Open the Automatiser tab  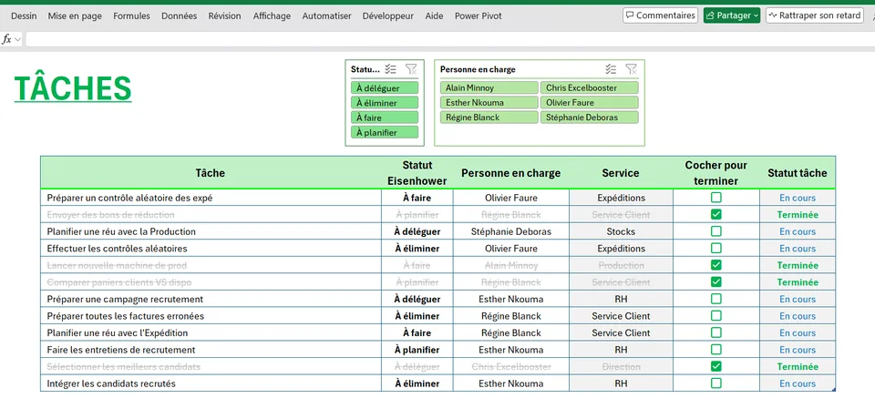(327, 16)
